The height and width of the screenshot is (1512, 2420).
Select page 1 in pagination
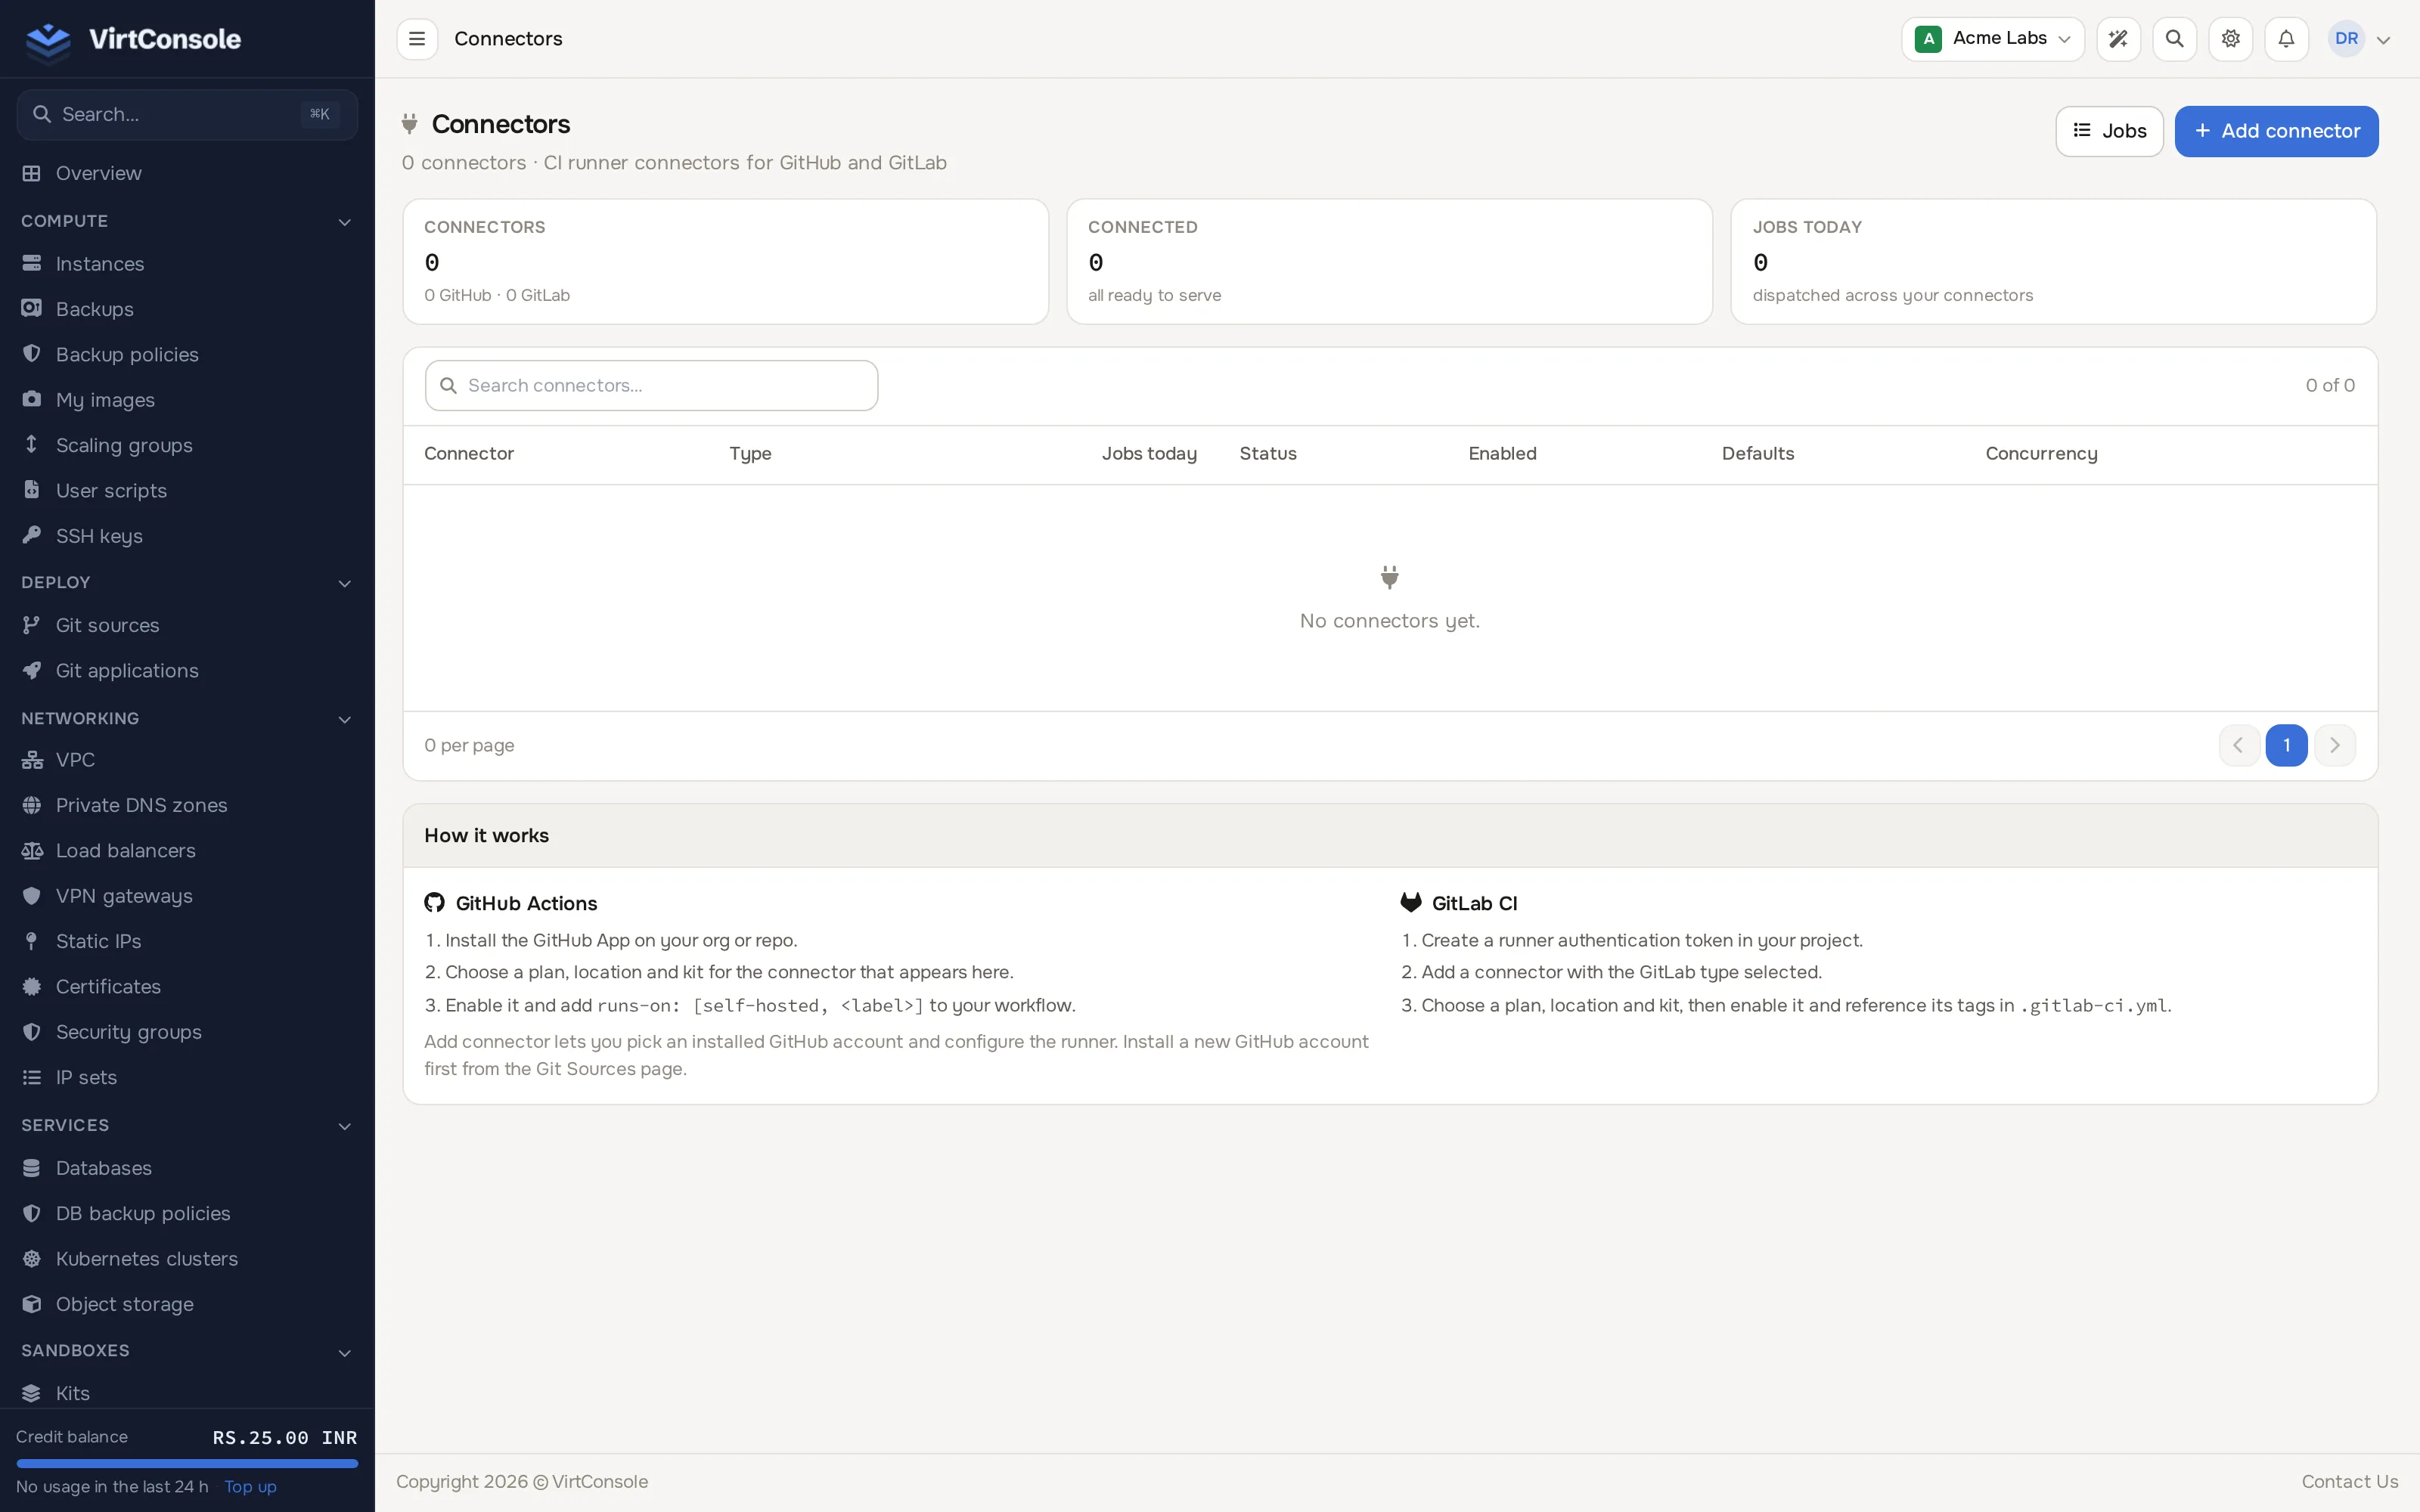pyautogui.click(x=2286, y=745)
